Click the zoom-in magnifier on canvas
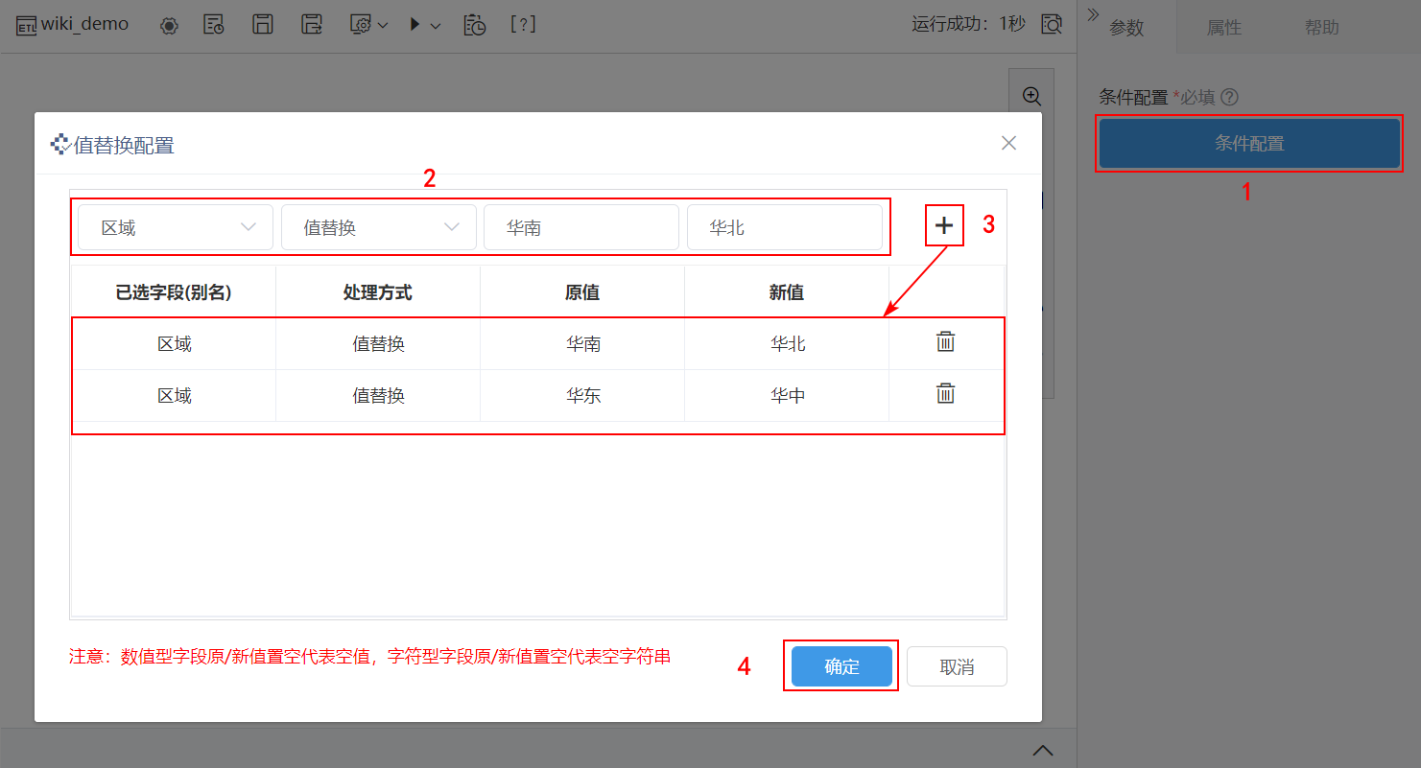The width and height of the screenshot is (1421, 768). click(1032, 96)
